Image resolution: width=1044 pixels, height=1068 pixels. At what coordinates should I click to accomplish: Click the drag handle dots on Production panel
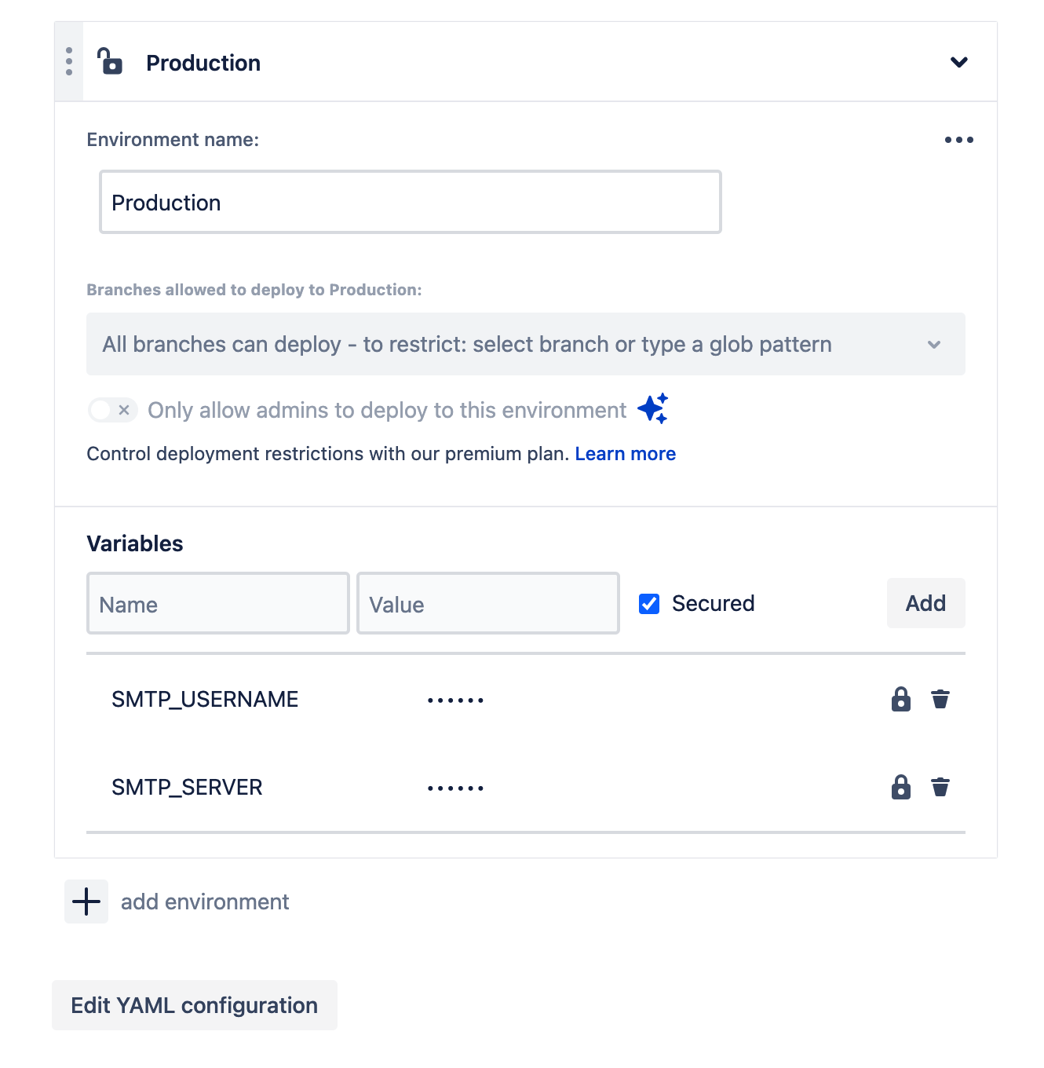[68, 61]
